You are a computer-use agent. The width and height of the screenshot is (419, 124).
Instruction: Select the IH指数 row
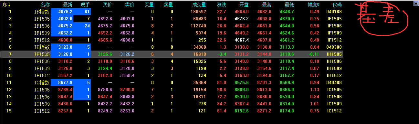[172, 47]
